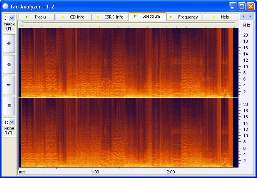Click the 1:00 mark on time axis
The image size is (257, 178).
[95, 172]
